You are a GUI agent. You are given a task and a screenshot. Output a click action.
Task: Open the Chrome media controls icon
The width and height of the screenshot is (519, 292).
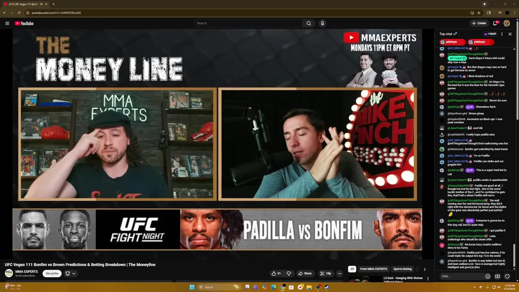[x=500, y=13]
